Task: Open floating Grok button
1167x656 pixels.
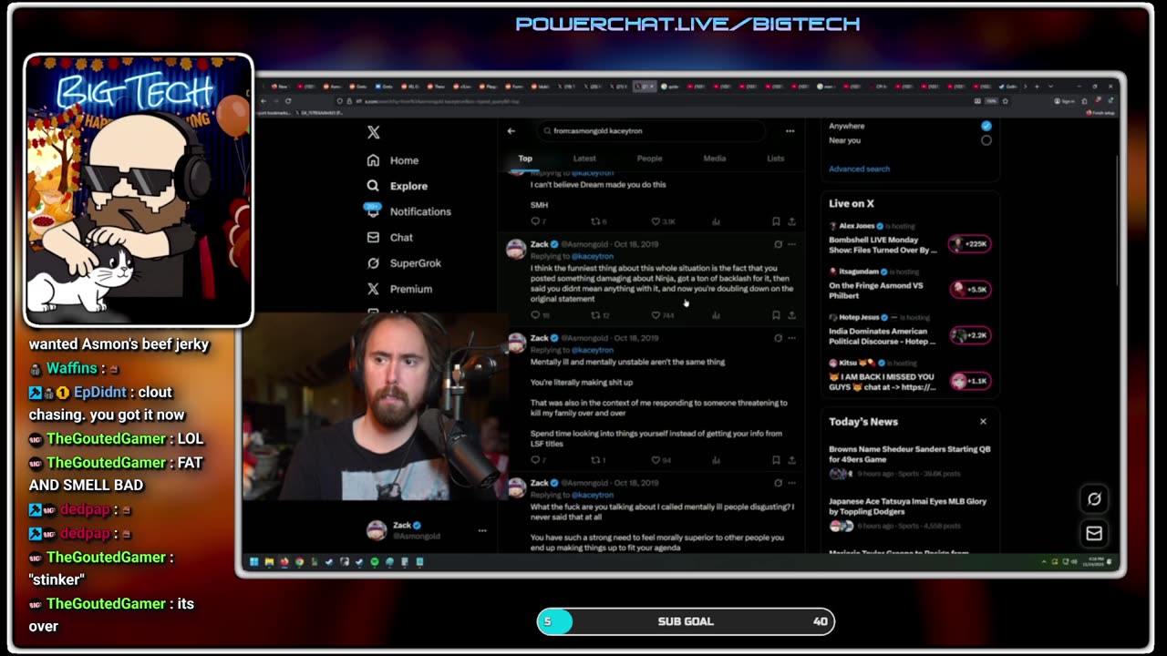Action: 1094,498
